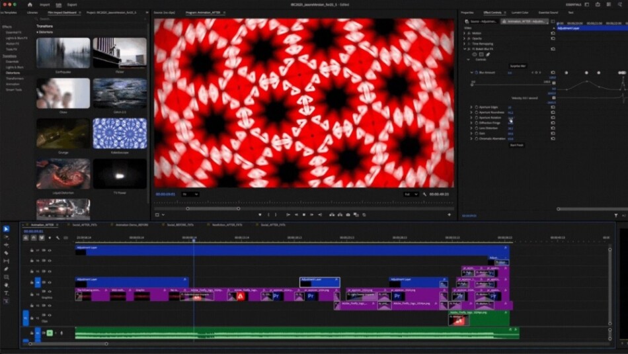Expand the Opacity effect properties

pos(465,38)
